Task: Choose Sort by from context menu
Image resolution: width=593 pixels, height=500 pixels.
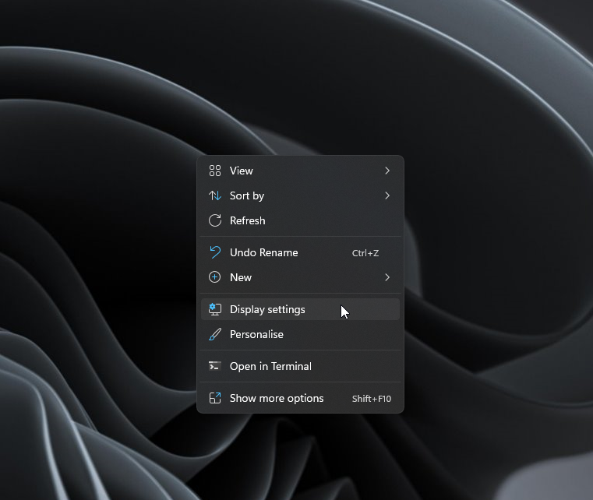Action: point(300,195)
